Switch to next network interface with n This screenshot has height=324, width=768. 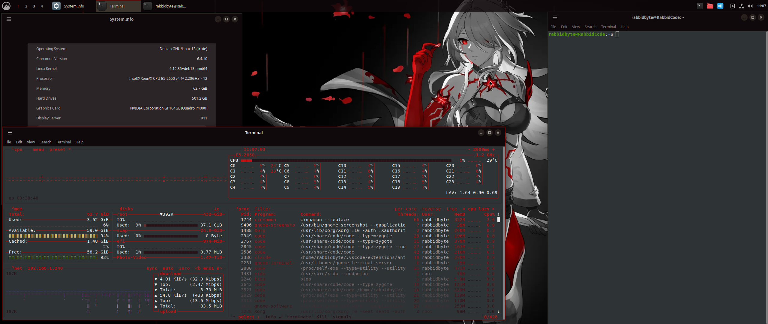pos(220,268)
